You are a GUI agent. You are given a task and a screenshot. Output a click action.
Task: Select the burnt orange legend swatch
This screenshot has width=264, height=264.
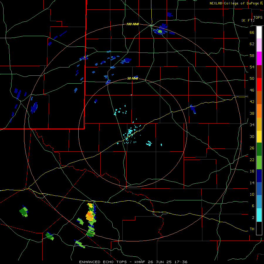pos(259,97)
